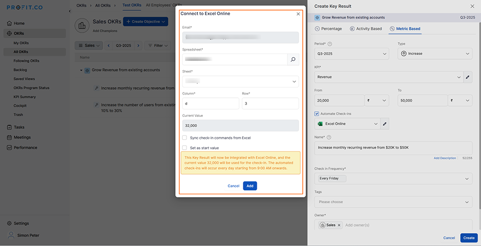Open Check in Frequency dropdown

(x=393, y=179)
